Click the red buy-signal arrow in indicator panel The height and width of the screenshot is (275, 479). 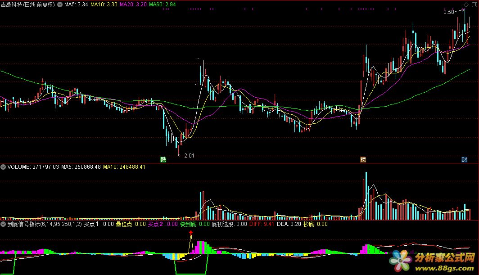point(191,233)
